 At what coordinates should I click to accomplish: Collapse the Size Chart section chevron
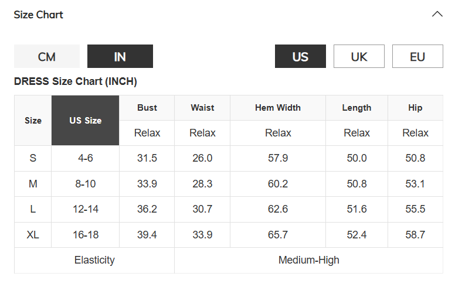(x=437, y=14)
